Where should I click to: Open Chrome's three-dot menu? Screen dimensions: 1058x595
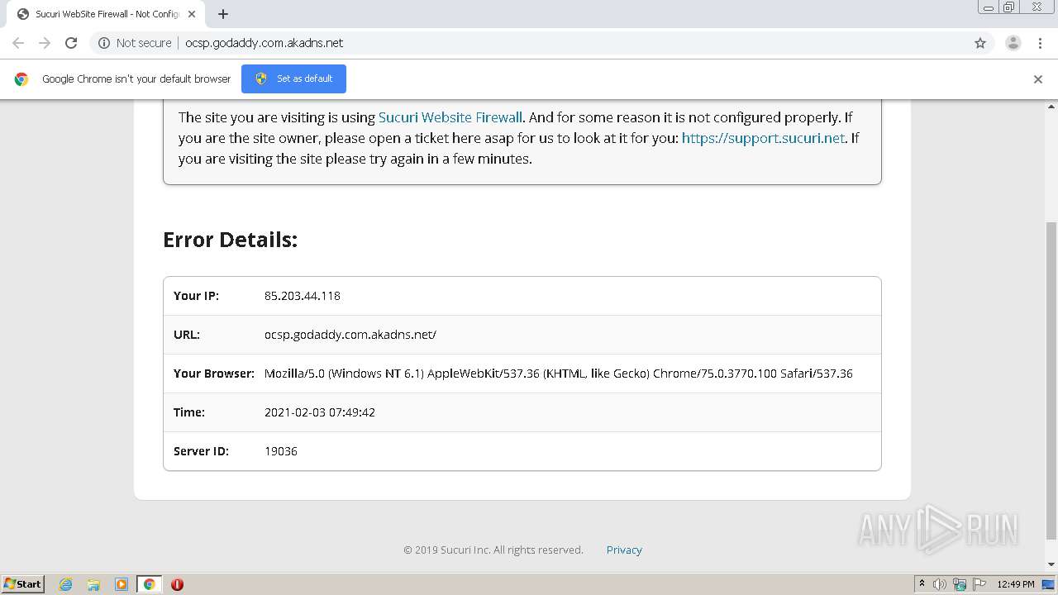coord(1041,43)
